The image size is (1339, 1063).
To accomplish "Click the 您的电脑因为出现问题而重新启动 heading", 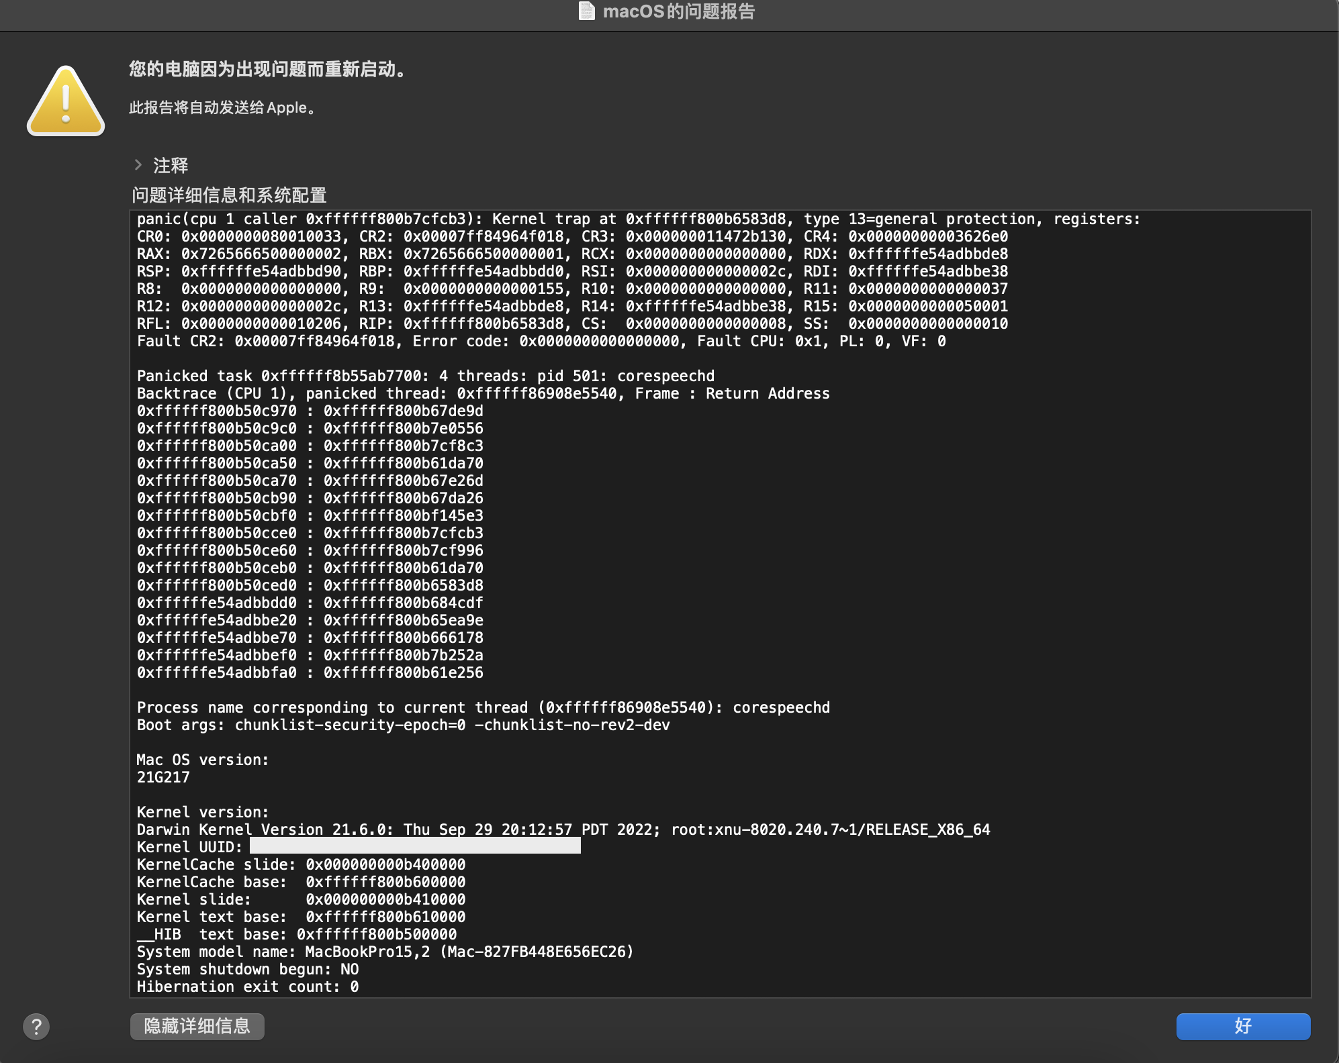I will coord(267,69).
